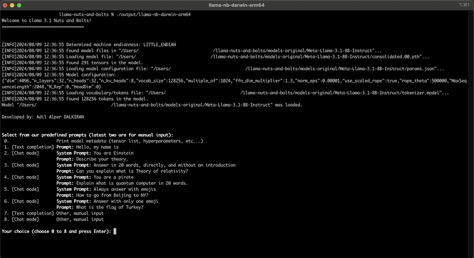Click option 7 '[Text completion] Other, manual input'

54,213
